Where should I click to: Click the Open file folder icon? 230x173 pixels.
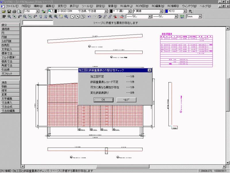click(4, 11)
